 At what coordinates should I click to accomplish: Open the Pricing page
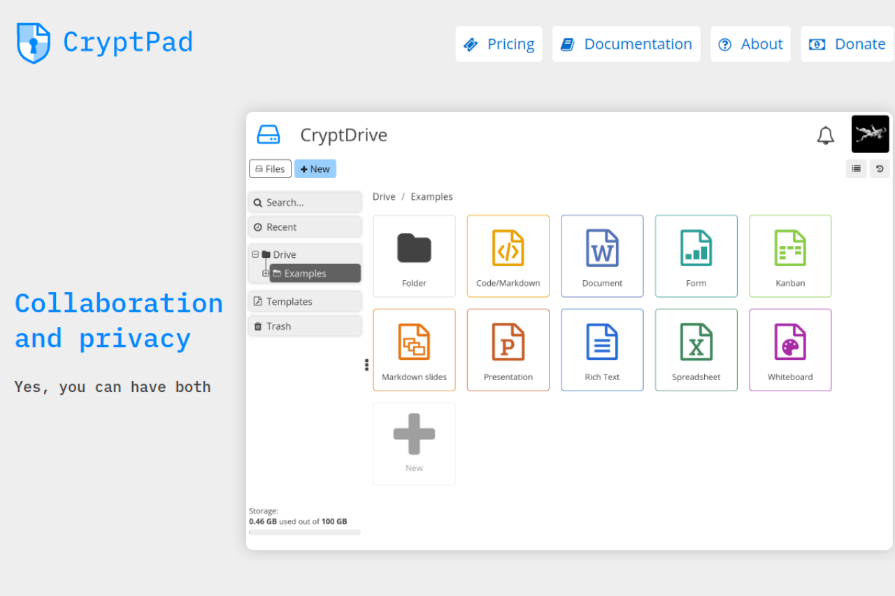click(499, 43)
